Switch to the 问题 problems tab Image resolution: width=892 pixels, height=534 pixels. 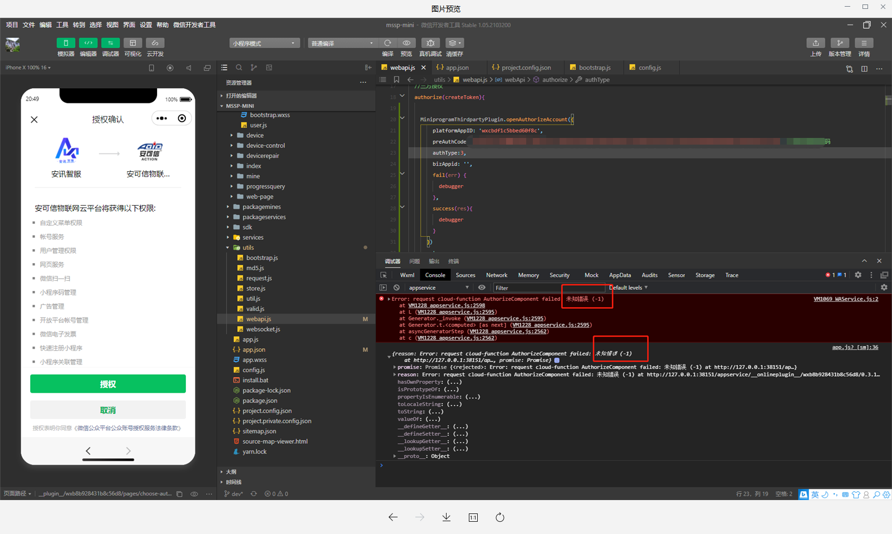pos(414,261)
